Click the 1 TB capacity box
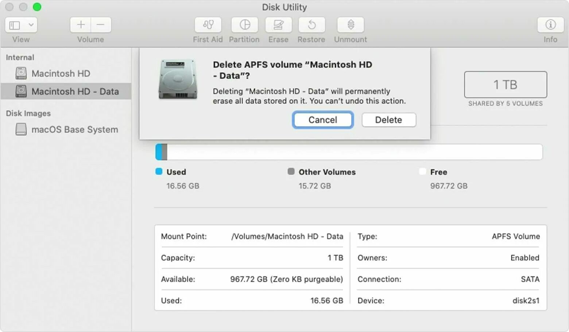 coord(506,84)
